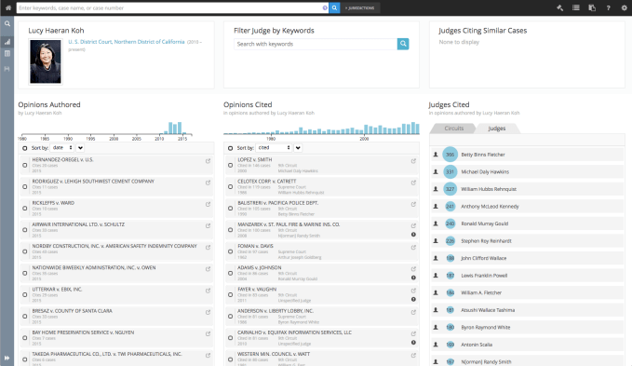Screen dimensions: 632x366
Task: Click the home icon in top bar
Action: coord(8,7)
